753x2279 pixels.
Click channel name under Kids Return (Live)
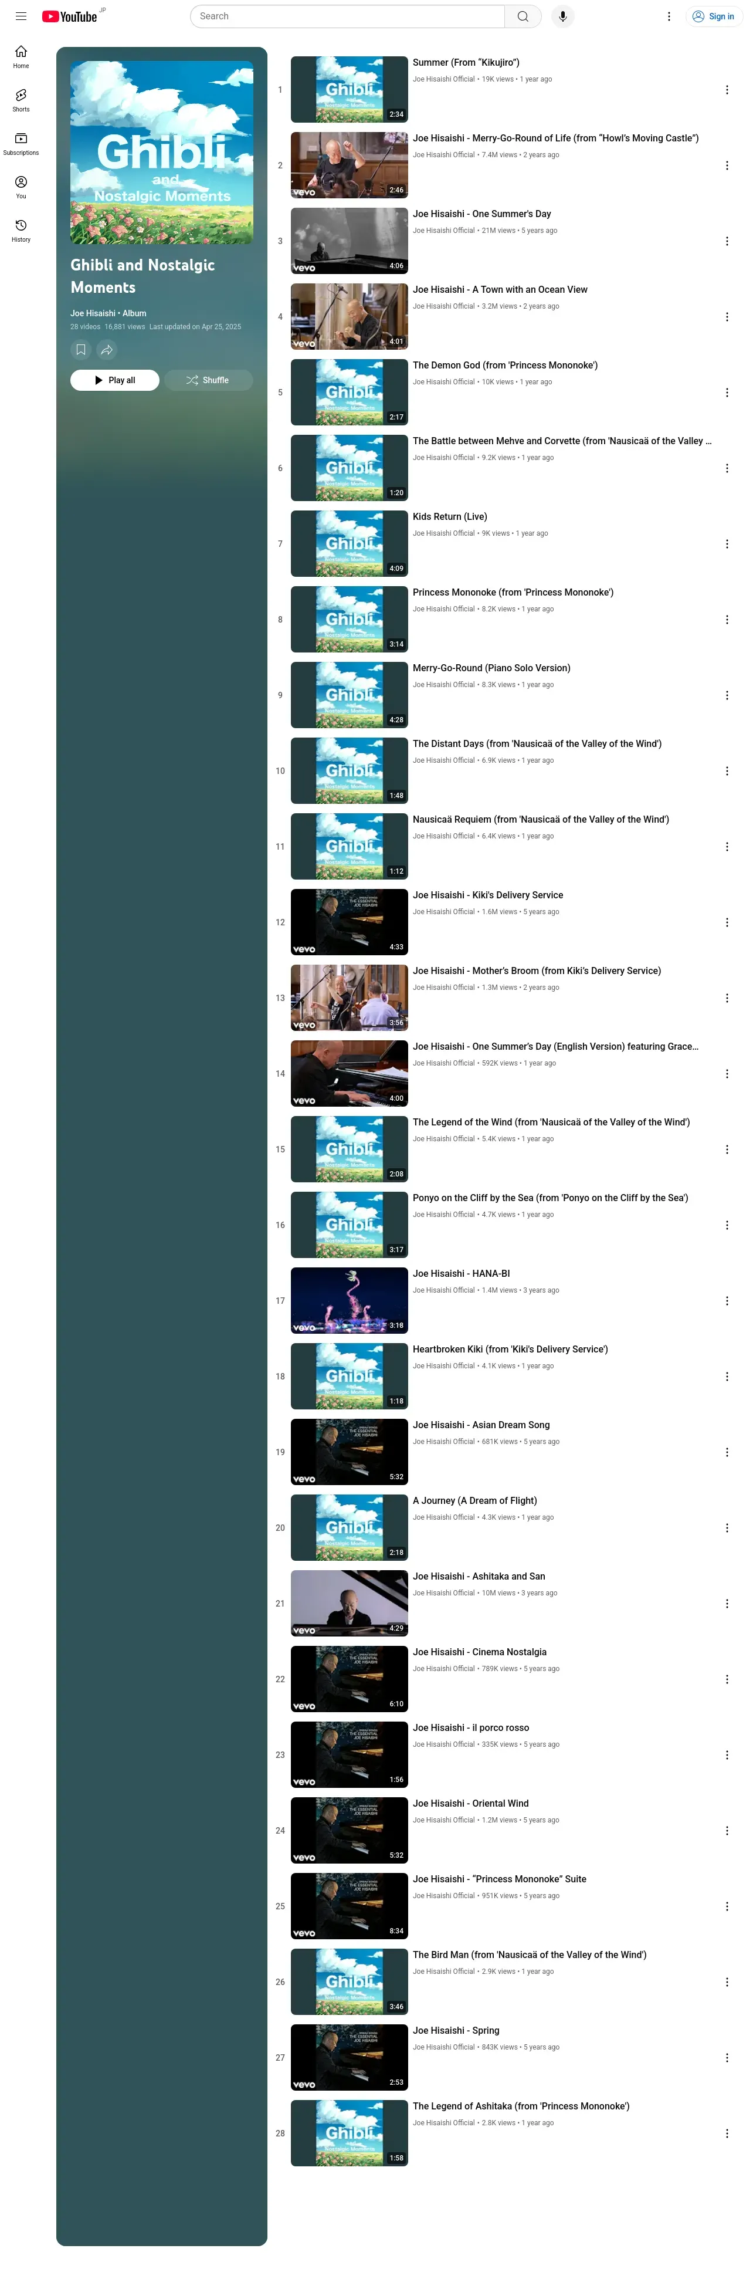point(444,533)
